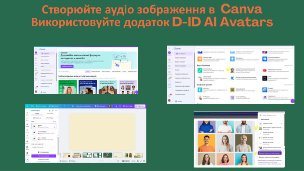Click the search field below math formulas banner
The width and height of the screenshot is (304, 171).
[x=72, y=72]
